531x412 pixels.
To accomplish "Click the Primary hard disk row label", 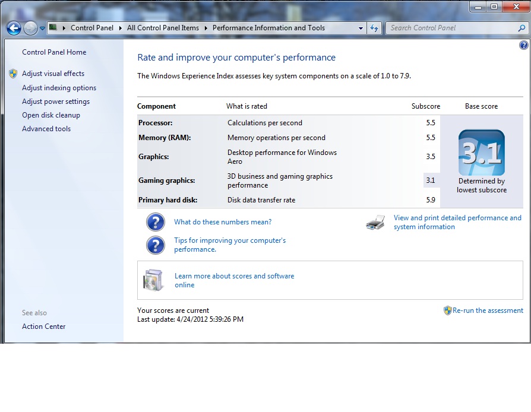I will click(167, 200).
